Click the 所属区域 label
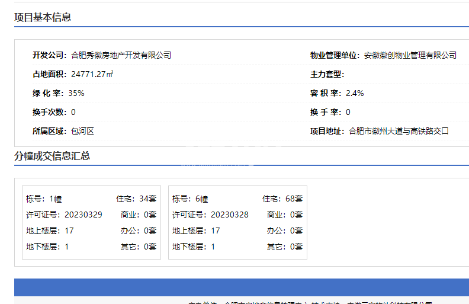The width and height of the screenshot is (469, 304). pos(48,131)
